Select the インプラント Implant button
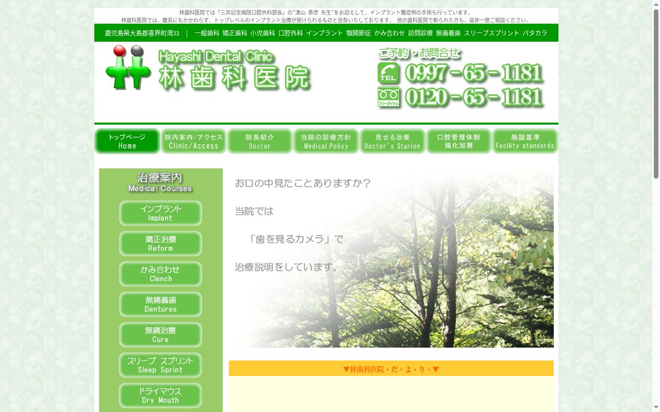This screenshot has height=412, width=660. point(160,213)
